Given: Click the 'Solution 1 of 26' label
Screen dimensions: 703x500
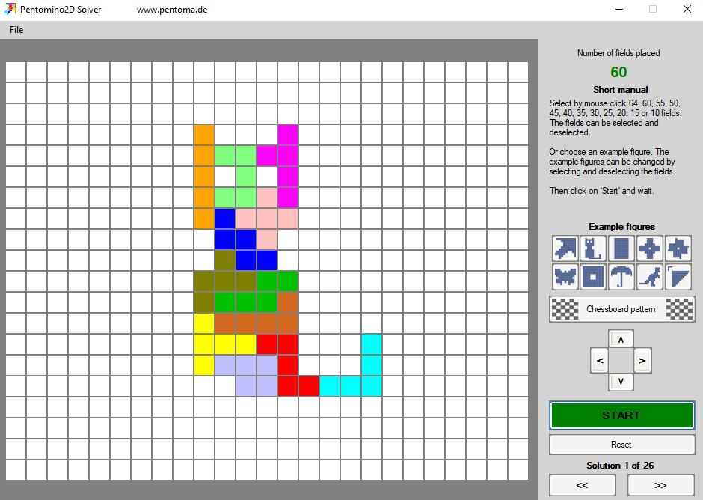Looking at the screenshot, I should 620,466.
